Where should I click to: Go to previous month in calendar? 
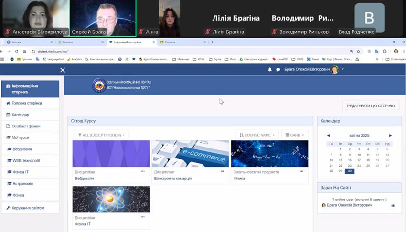[328, 136]
